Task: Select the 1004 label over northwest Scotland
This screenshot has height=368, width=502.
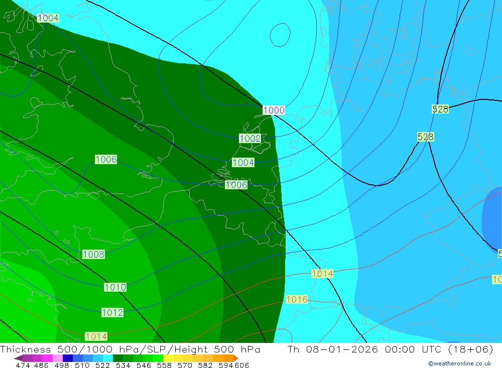Action: coord(48,18)
